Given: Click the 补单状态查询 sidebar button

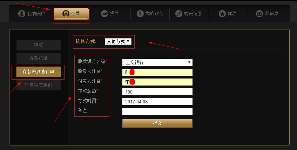Looking at the screenshot, I should (39, 85).
